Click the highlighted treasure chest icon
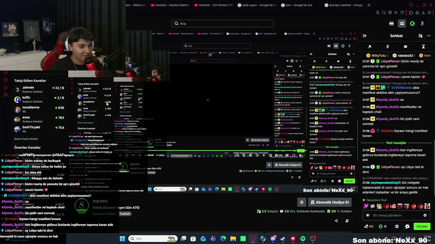Screen dimensions: 435x244 click(402, 23)
